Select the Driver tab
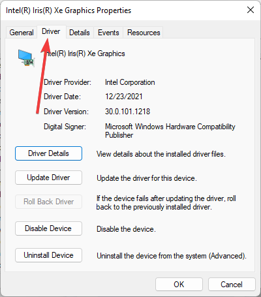Screen dimensions: 261x297 click(51, 32)
